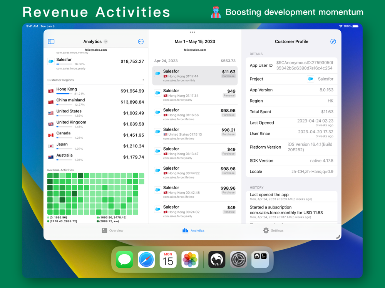Image resolution: width=385 pixels, height=288 pixels.
Task: Open the Analytics title dropdown chevron
Action: pyautogui.click(x=105, y=41)
